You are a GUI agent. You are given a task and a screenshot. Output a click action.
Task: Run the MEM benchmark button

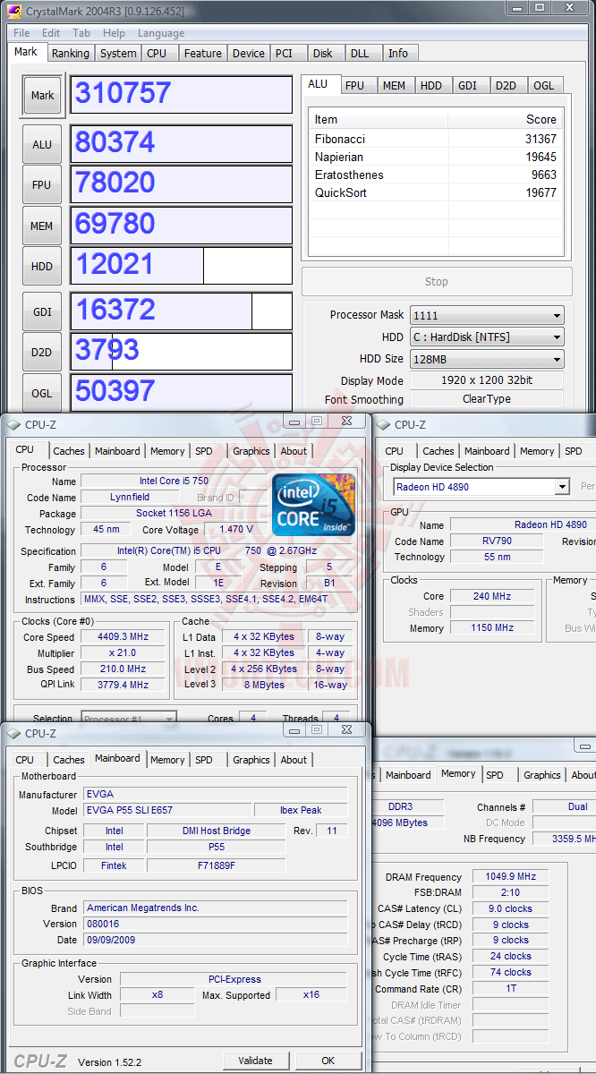42,226
